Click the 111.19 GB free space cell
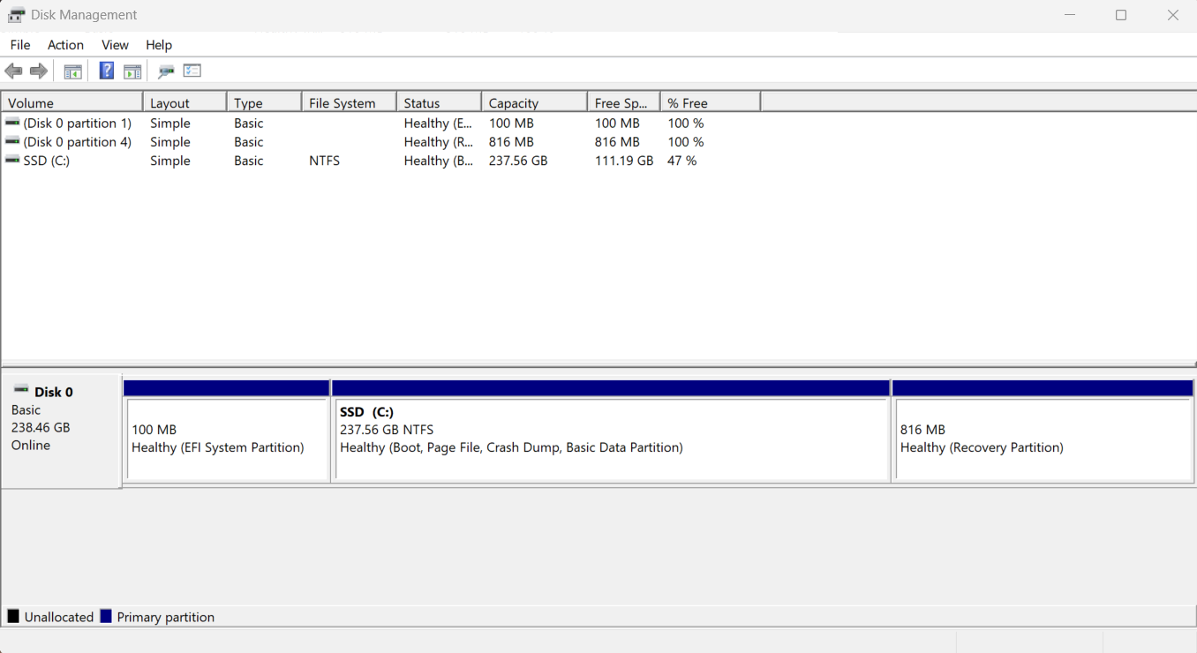Screen dimensions: 1197x653 pos(624,161)
